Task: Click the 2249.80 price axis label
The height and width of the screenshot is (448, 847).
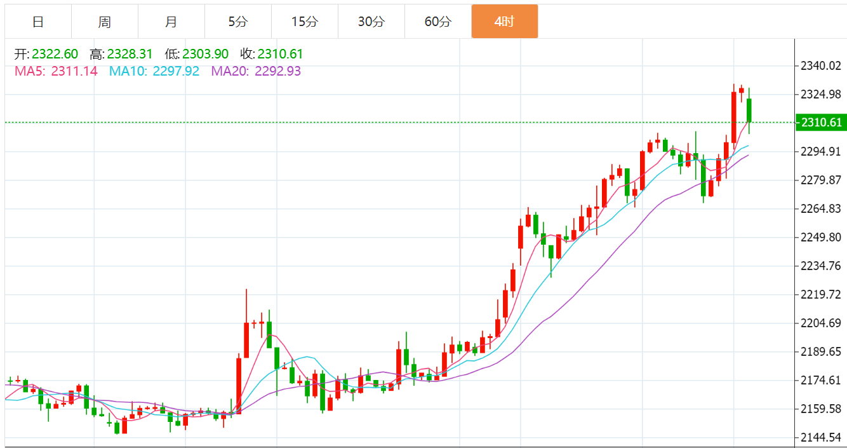Action: coord(821,238)
